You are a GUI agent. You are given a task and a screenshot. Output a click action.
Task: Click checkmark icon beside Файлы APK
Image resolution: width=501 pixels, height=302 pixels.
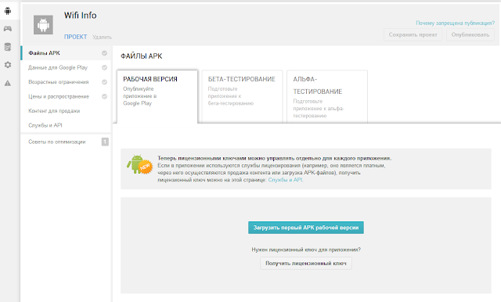pos(104,53)
